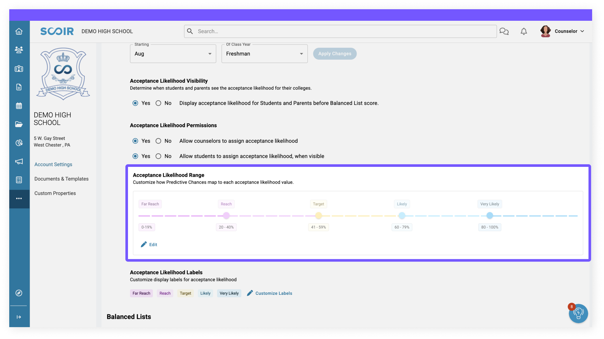604x339 pixels.
Task: Click the 5 W. Gay Street address
Action: tap(49, 139)
